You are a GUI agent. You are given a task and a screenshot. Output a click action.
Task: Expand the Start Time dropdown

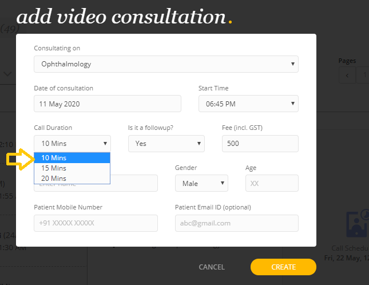click(248, 104)
